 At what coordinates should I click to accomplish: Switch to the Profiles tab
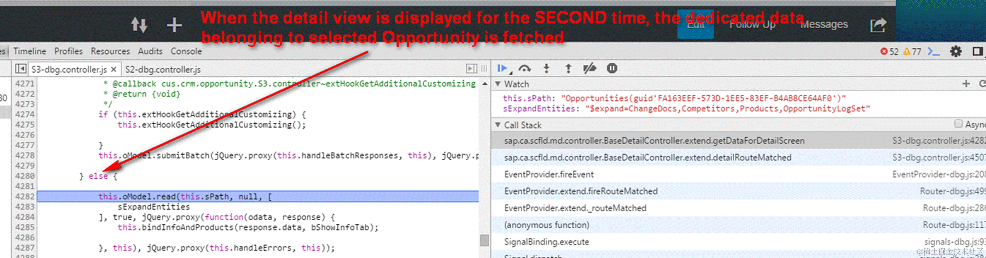click(x=68, y=51)
